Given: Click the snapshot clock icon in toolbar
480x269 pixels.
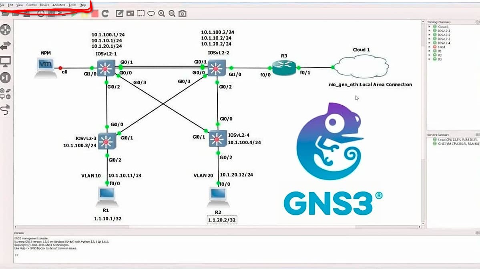Looking at the screenshot, I should pyautogui.click(x=41, y=14).
